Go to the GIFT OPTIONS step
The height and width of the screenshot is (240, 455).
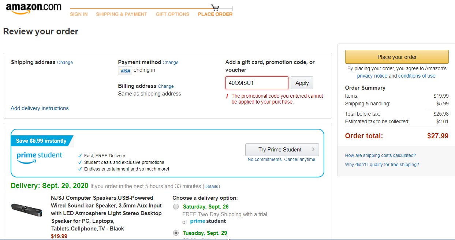click(172, 14)
